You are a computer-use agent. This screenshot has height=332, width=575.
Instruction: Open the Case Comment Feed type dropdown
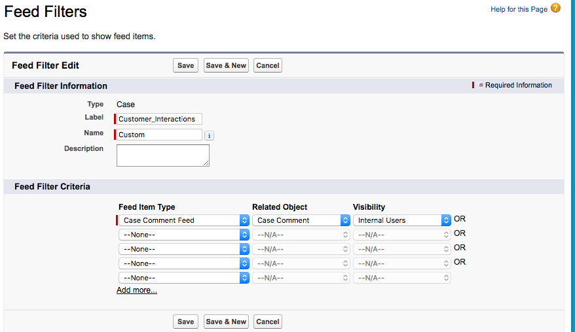[x=183, y=220]
